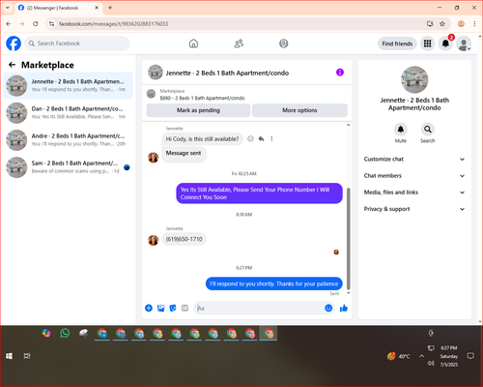Click the 'I'll respond to you shortly' message
The image size is (483, 387).
click(274, 283)
